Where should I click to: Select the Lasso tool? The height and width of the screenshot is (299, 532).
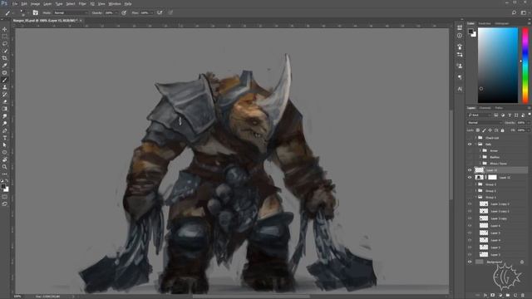(4, 44)
